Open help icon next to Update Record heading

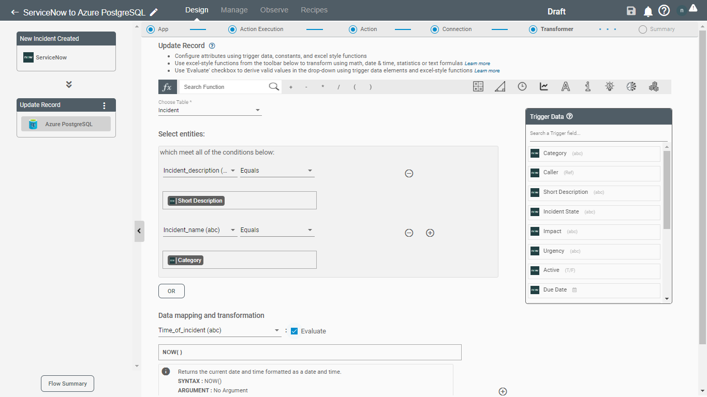[212, 45]
